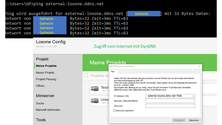Click the Version 13.0.6.29 text
222x125 pixels.
[46, 46]
